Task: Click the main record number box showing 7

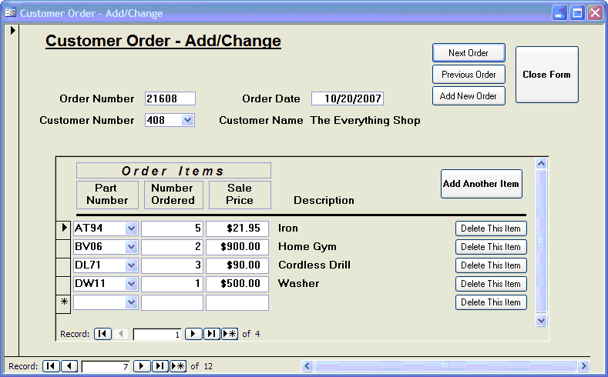Action: 106,366
